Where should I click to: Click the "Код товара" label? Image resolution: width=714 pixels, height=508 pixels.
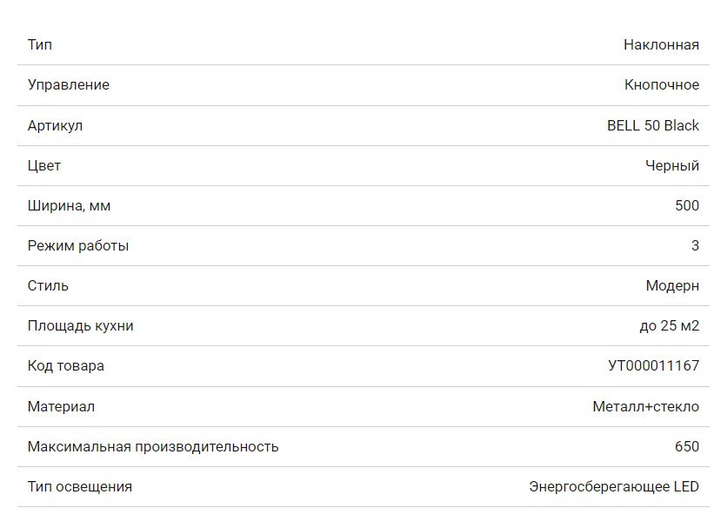[66, 366]
